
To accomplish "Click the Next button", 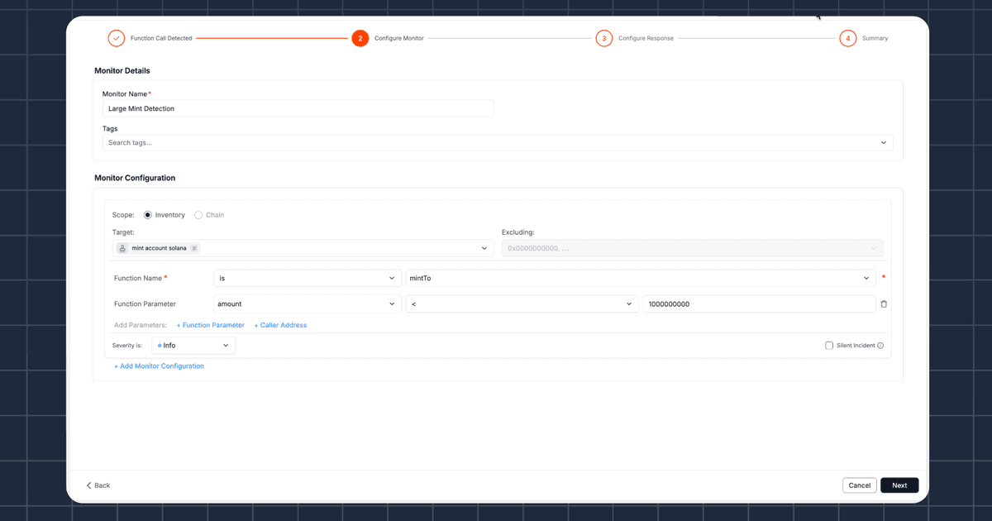I will pos(899,485).
